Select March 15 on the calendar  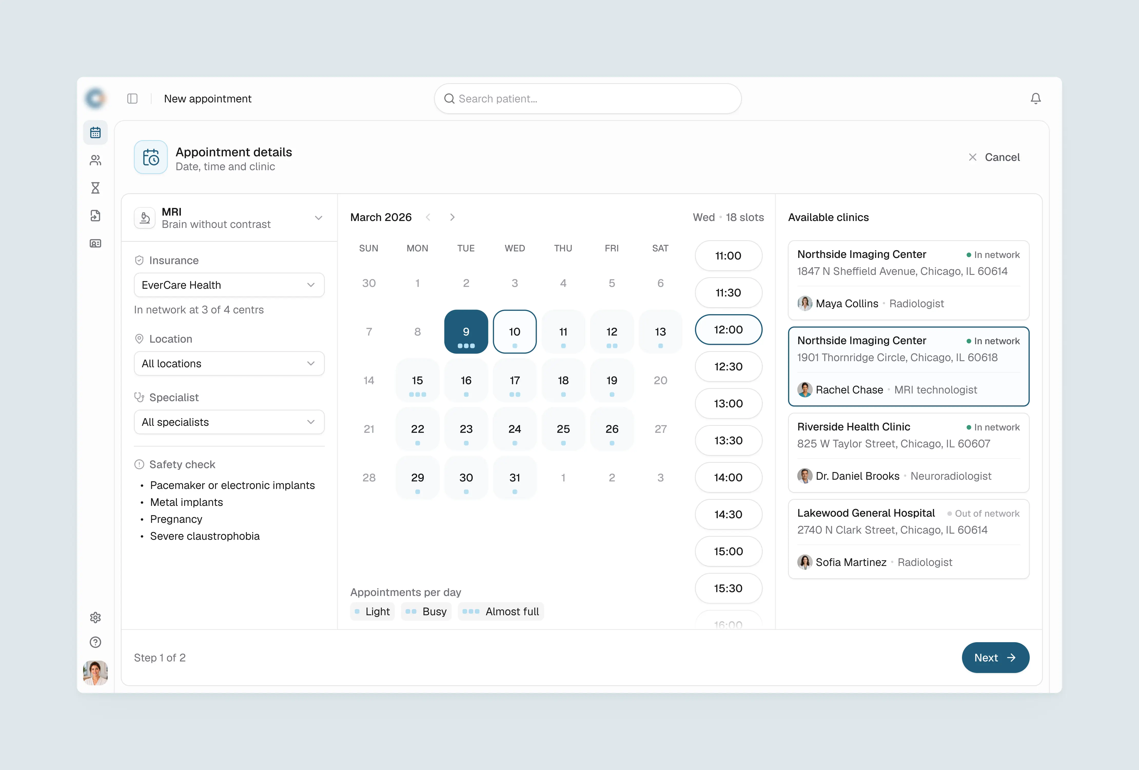point(418,380)
